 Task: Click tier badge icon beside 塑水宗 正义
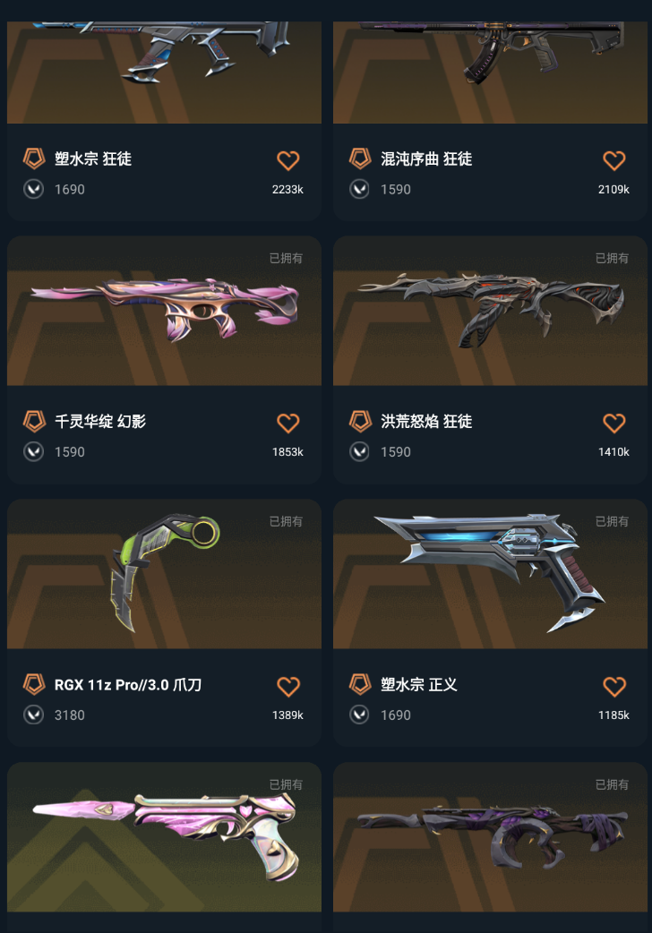click(x=360, y=684)
